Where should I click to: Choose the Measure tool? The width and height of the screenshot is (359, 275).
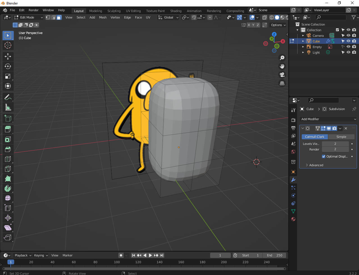click(x=8, y=107)
